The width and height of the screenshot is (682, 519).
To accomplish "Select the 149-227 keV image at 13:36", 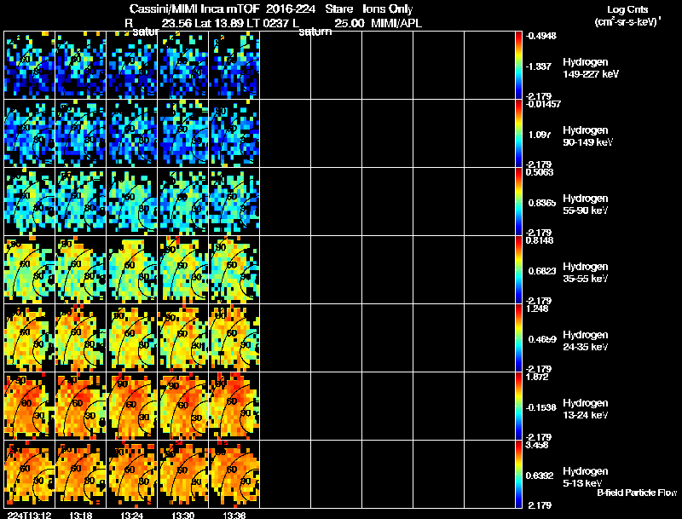I will pos(234,66).
